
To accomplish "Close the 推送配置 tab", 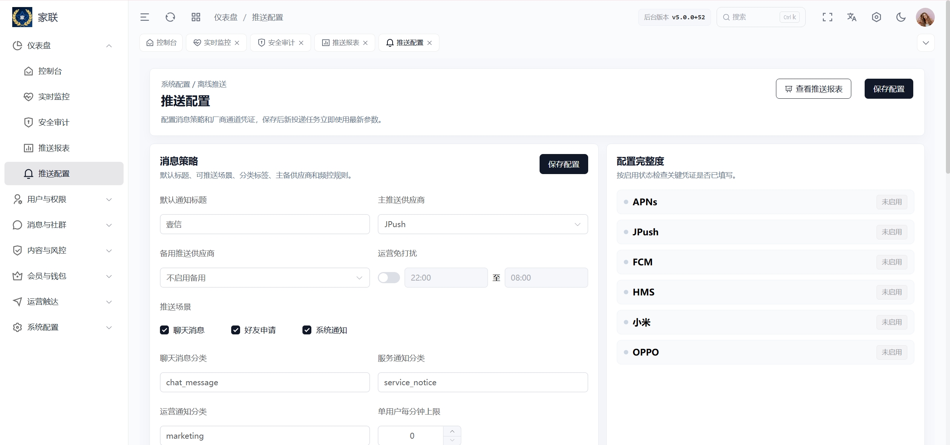I will pyautogui.click(x=430, y=43).
